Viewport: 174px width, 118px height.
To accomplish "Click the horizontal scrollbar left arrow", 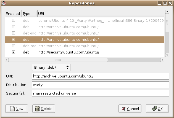I will [7, 60].
